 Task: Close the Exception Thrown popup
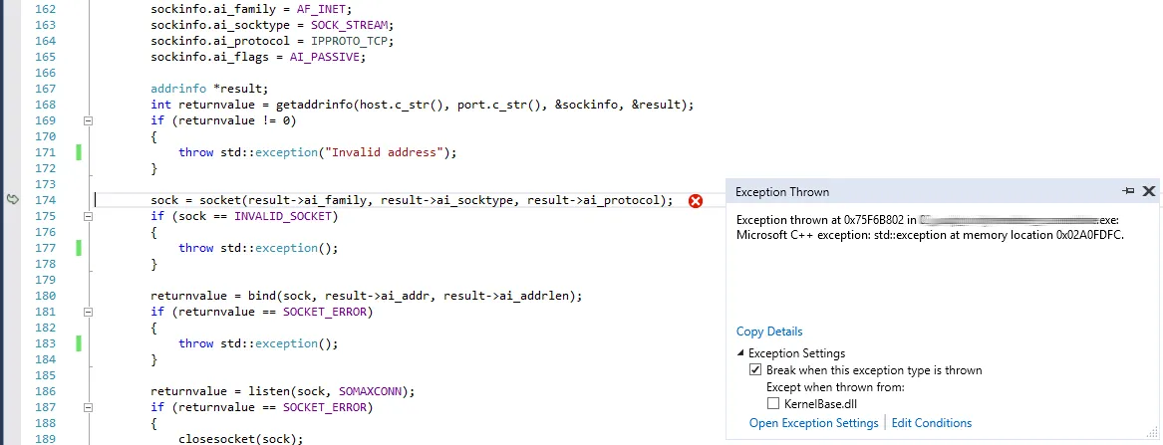coord(1149,191)
